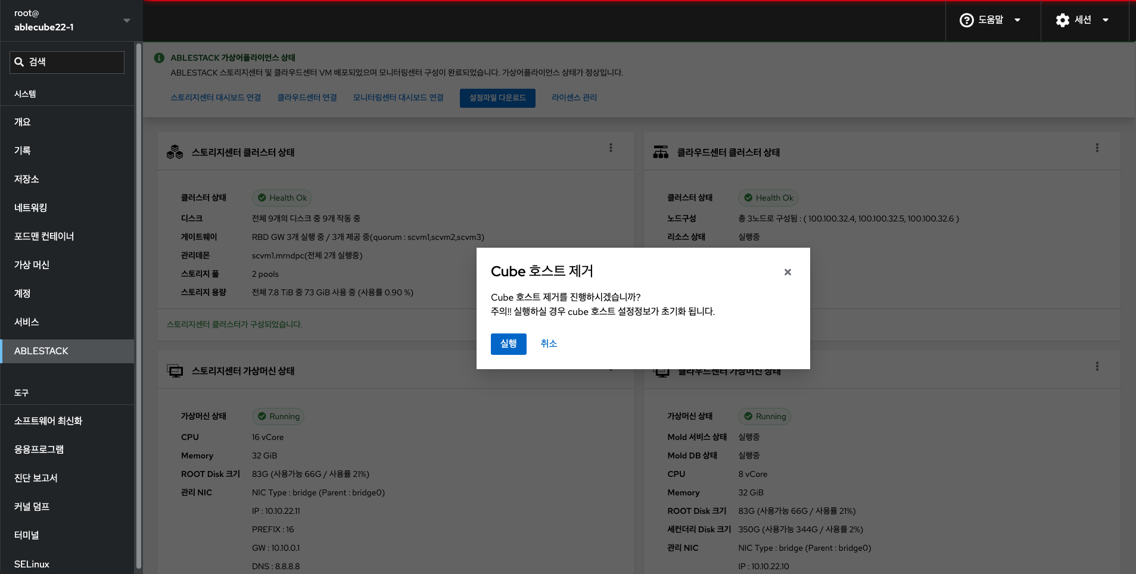Click the storage center cluster status icon
Viewport: 1136px width, 574px height.
175,152
